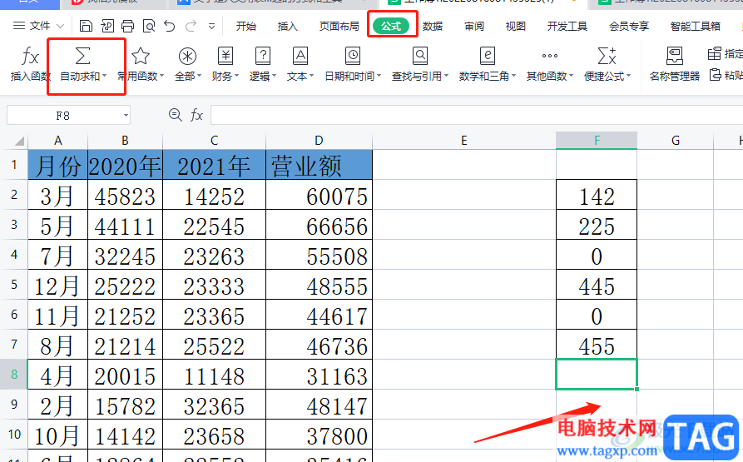This screenshot has height=462, width=743.
Task: Switch to the 页面布局 tab
Action: click(x=339, y=26)
